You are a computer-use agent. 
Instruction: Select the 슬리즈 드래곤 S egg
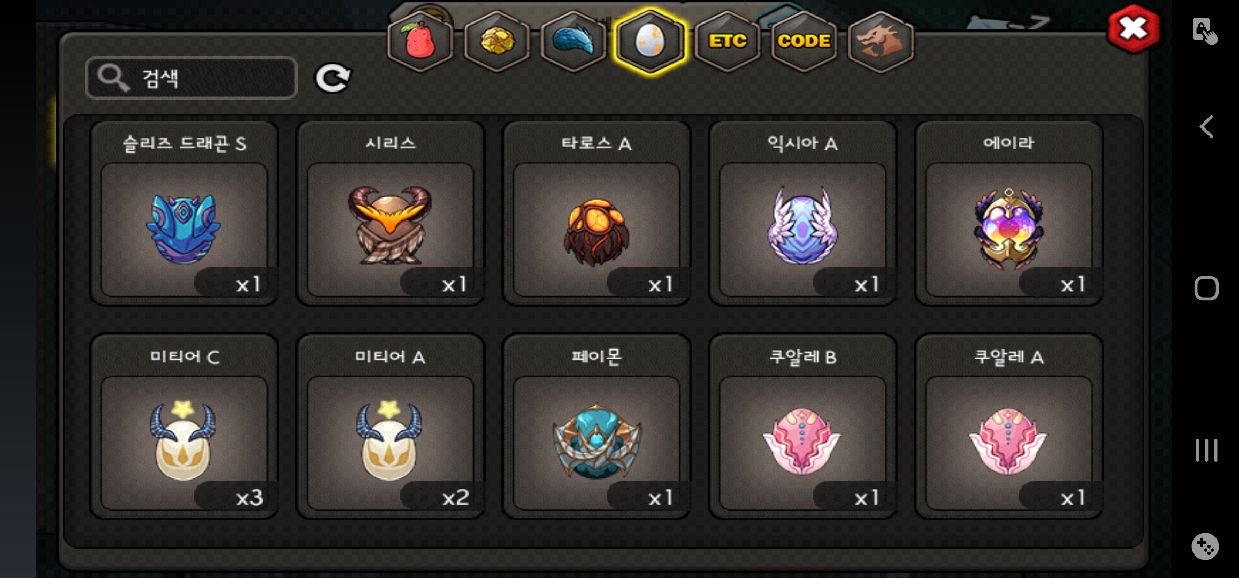coord(184,214)
